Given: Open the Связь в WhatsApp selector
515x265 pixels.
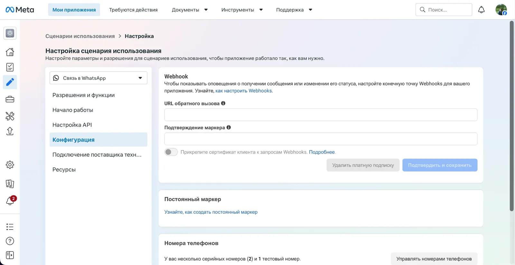Looking at the screenshot, I should coord(98,78).
